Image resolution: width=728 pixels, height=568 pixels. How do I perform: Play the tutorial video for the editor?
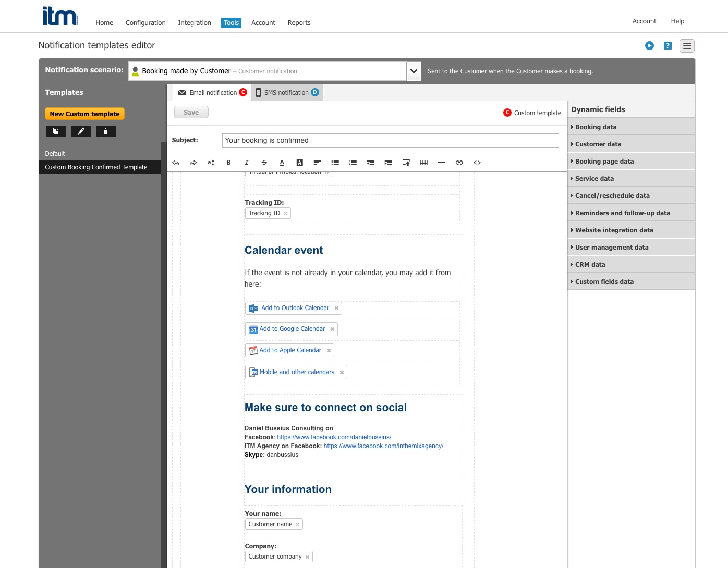649,46
